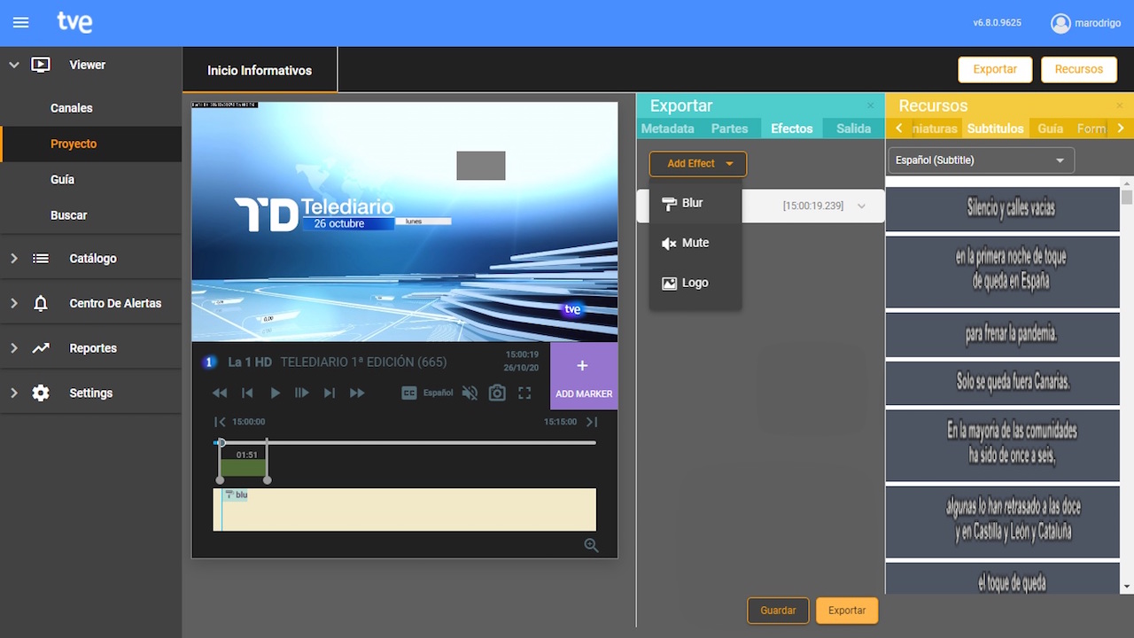Fast forward the video
Image resolution: width=1134 pixels, height=638 pixels.
[357, 393]
